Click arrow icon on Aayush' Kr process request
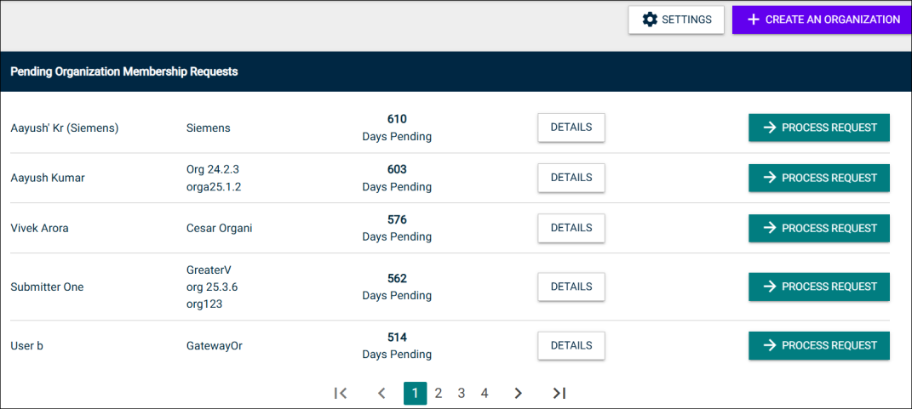Viewport: 912px width, 409px height. [x=769, y=128]
